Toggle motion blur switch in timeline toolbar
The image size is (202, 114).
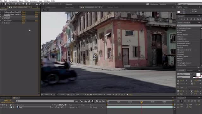[92, 101]
